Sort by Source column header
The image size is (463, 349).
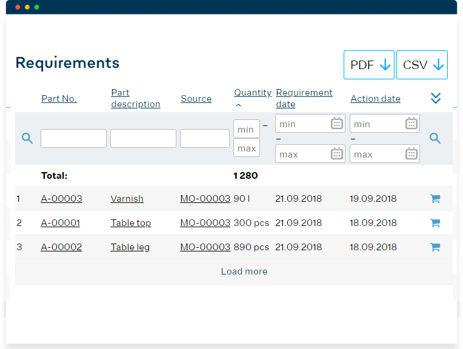click(x=196, y=99)
